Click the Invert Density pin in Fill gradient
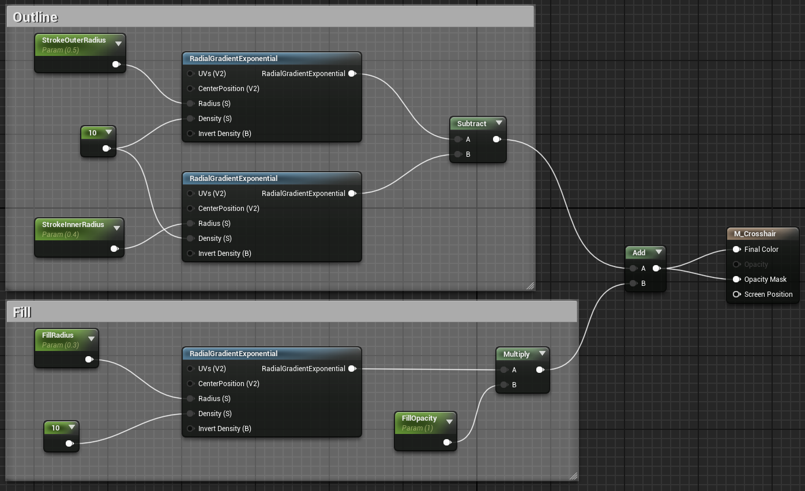 tap(190, 429)
